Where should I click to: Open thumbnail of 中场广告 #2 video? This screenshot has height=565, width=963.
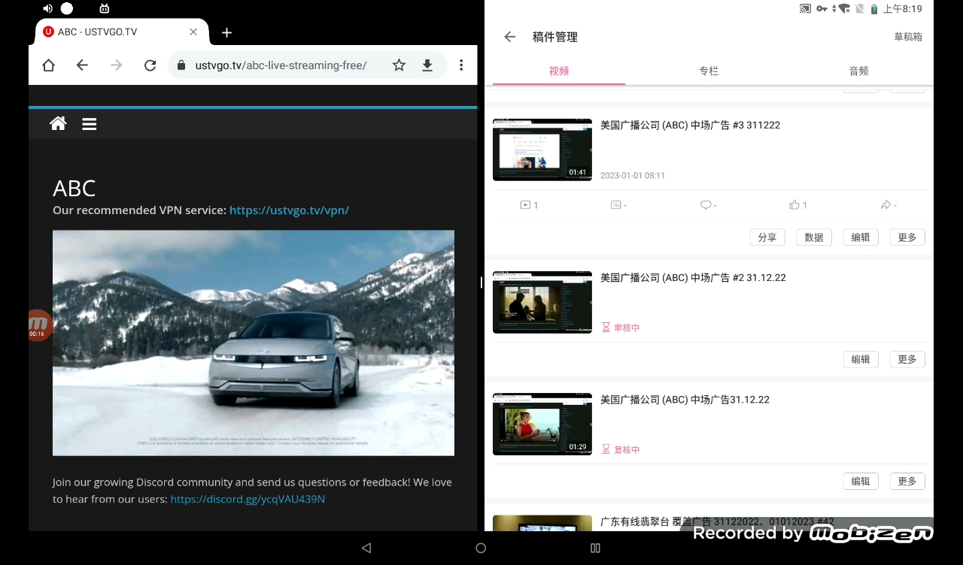point(542,302)
